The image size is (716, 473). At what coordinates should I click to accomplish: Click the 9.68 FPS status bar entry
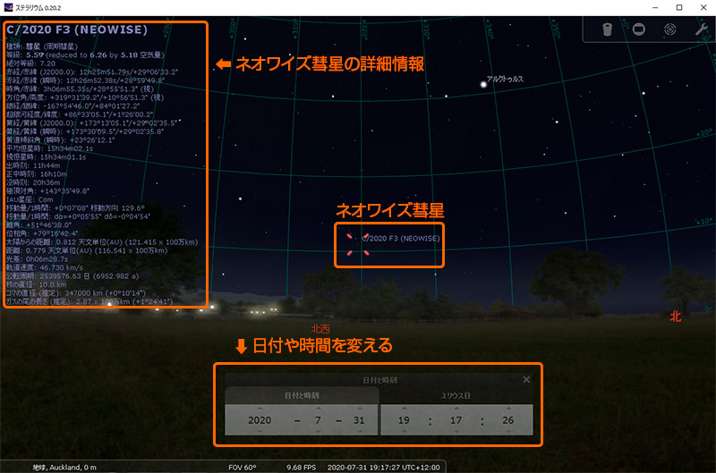301,468
